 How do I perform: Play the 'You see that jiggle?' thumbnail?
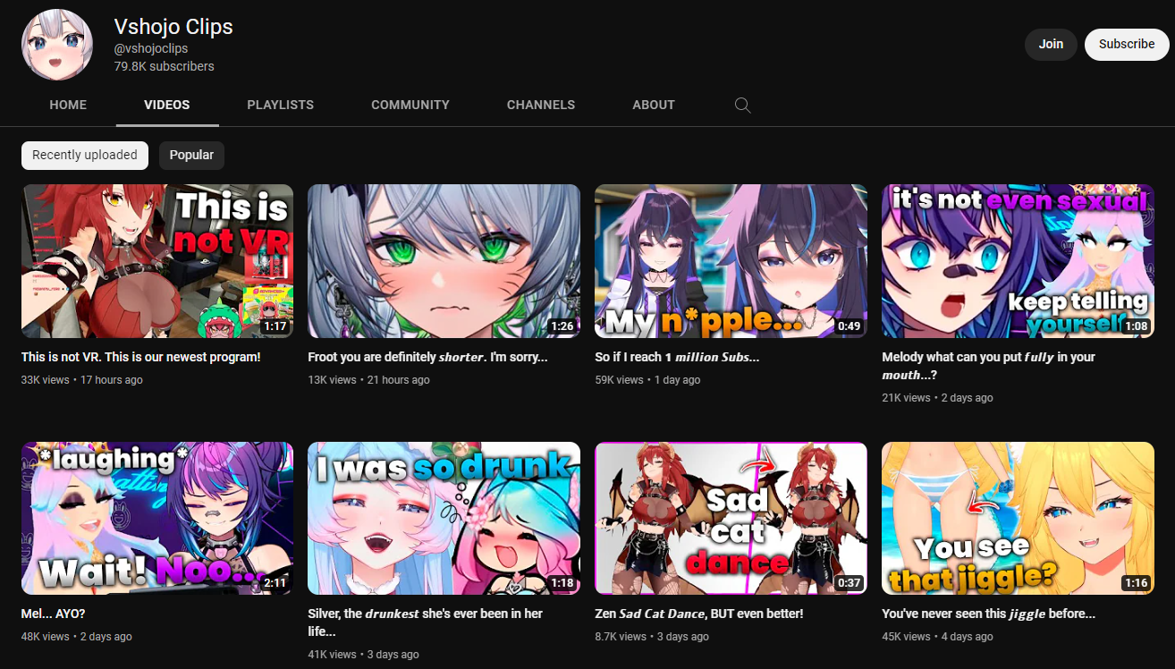tap(1018, 519)
